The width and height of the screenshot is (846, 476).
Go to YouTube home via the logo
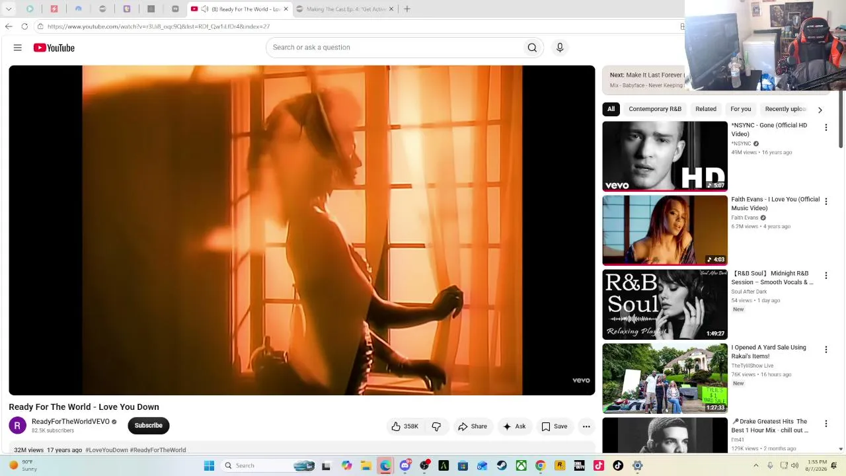click(x=54, y=48)
